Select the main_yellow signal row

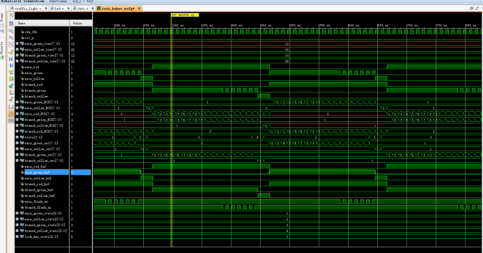(x=34, y=79)
